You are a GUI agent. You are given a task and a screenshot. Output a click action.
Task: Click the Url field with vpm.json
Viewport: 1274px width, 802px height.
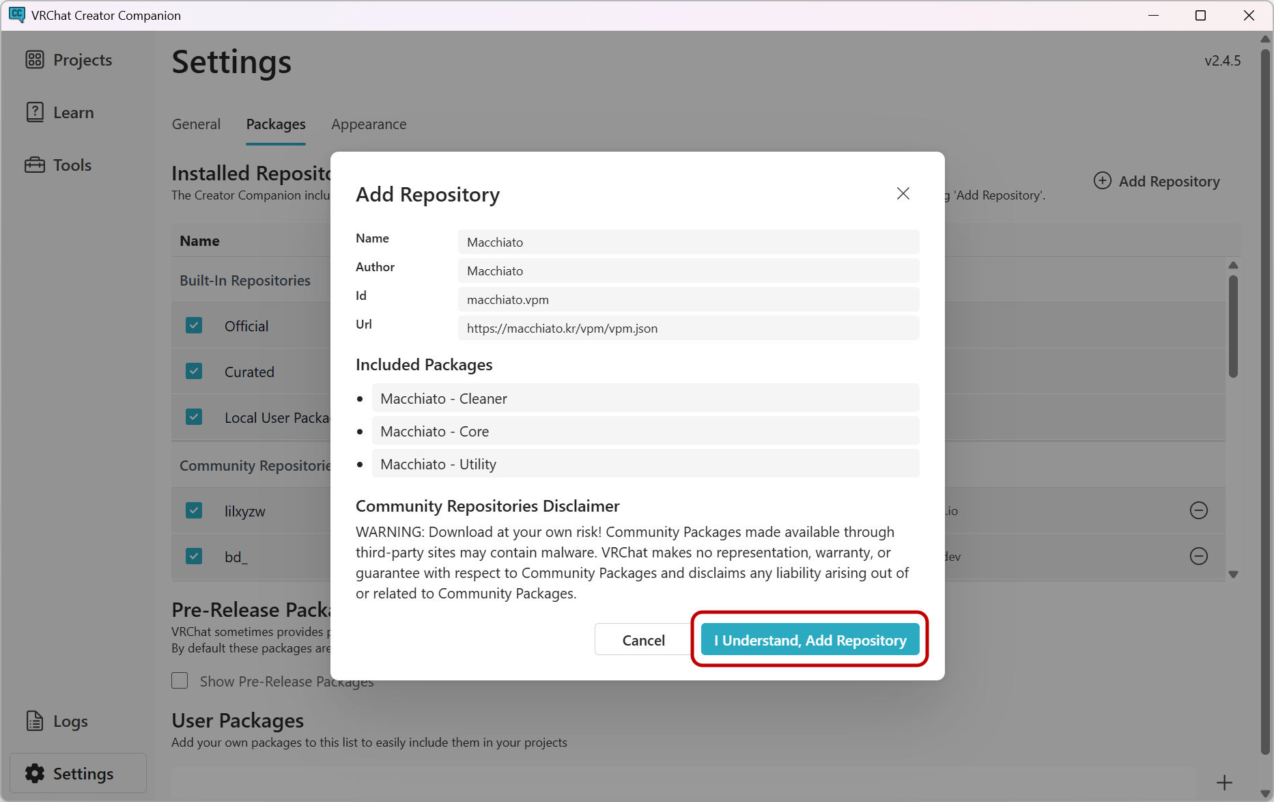pyautogui.click(x=688, y=328)
